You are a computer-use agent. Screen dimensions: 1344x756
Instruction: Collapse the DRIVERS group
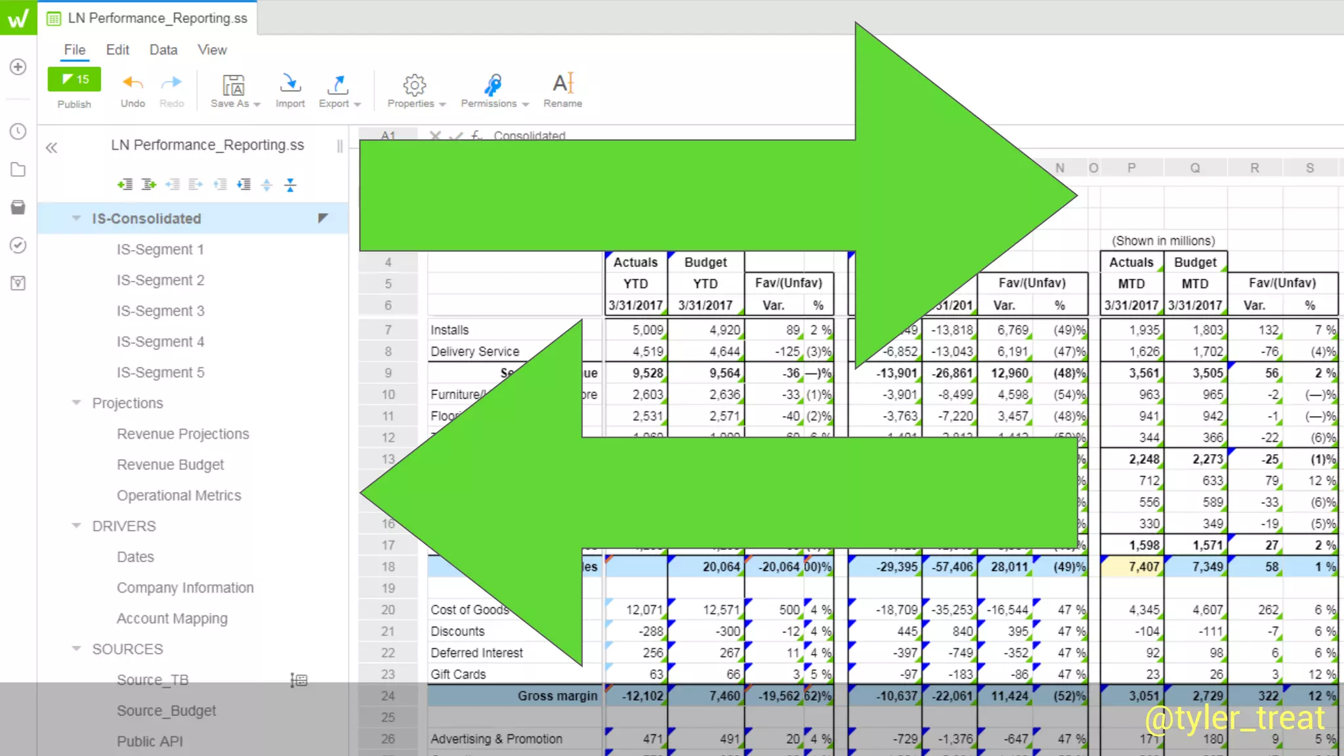coord(76,526)
